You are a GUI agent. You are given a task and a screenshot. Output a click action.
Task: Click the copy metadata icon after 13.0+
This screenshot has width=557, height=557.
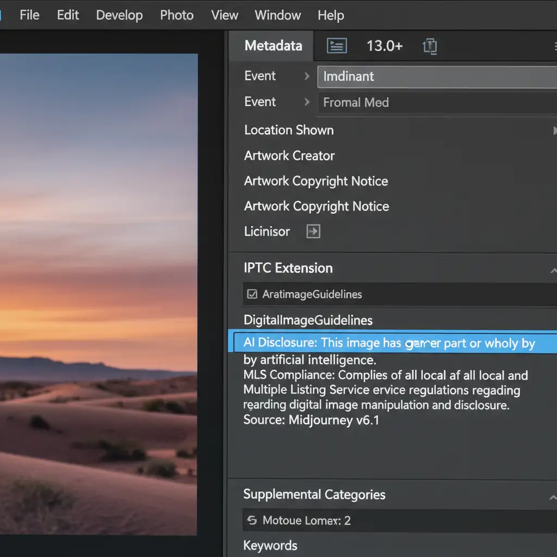point(430,46)
